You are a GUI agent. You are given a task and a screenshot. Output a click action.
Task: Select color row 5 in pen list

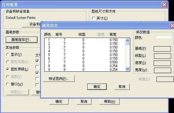point(85,55)
